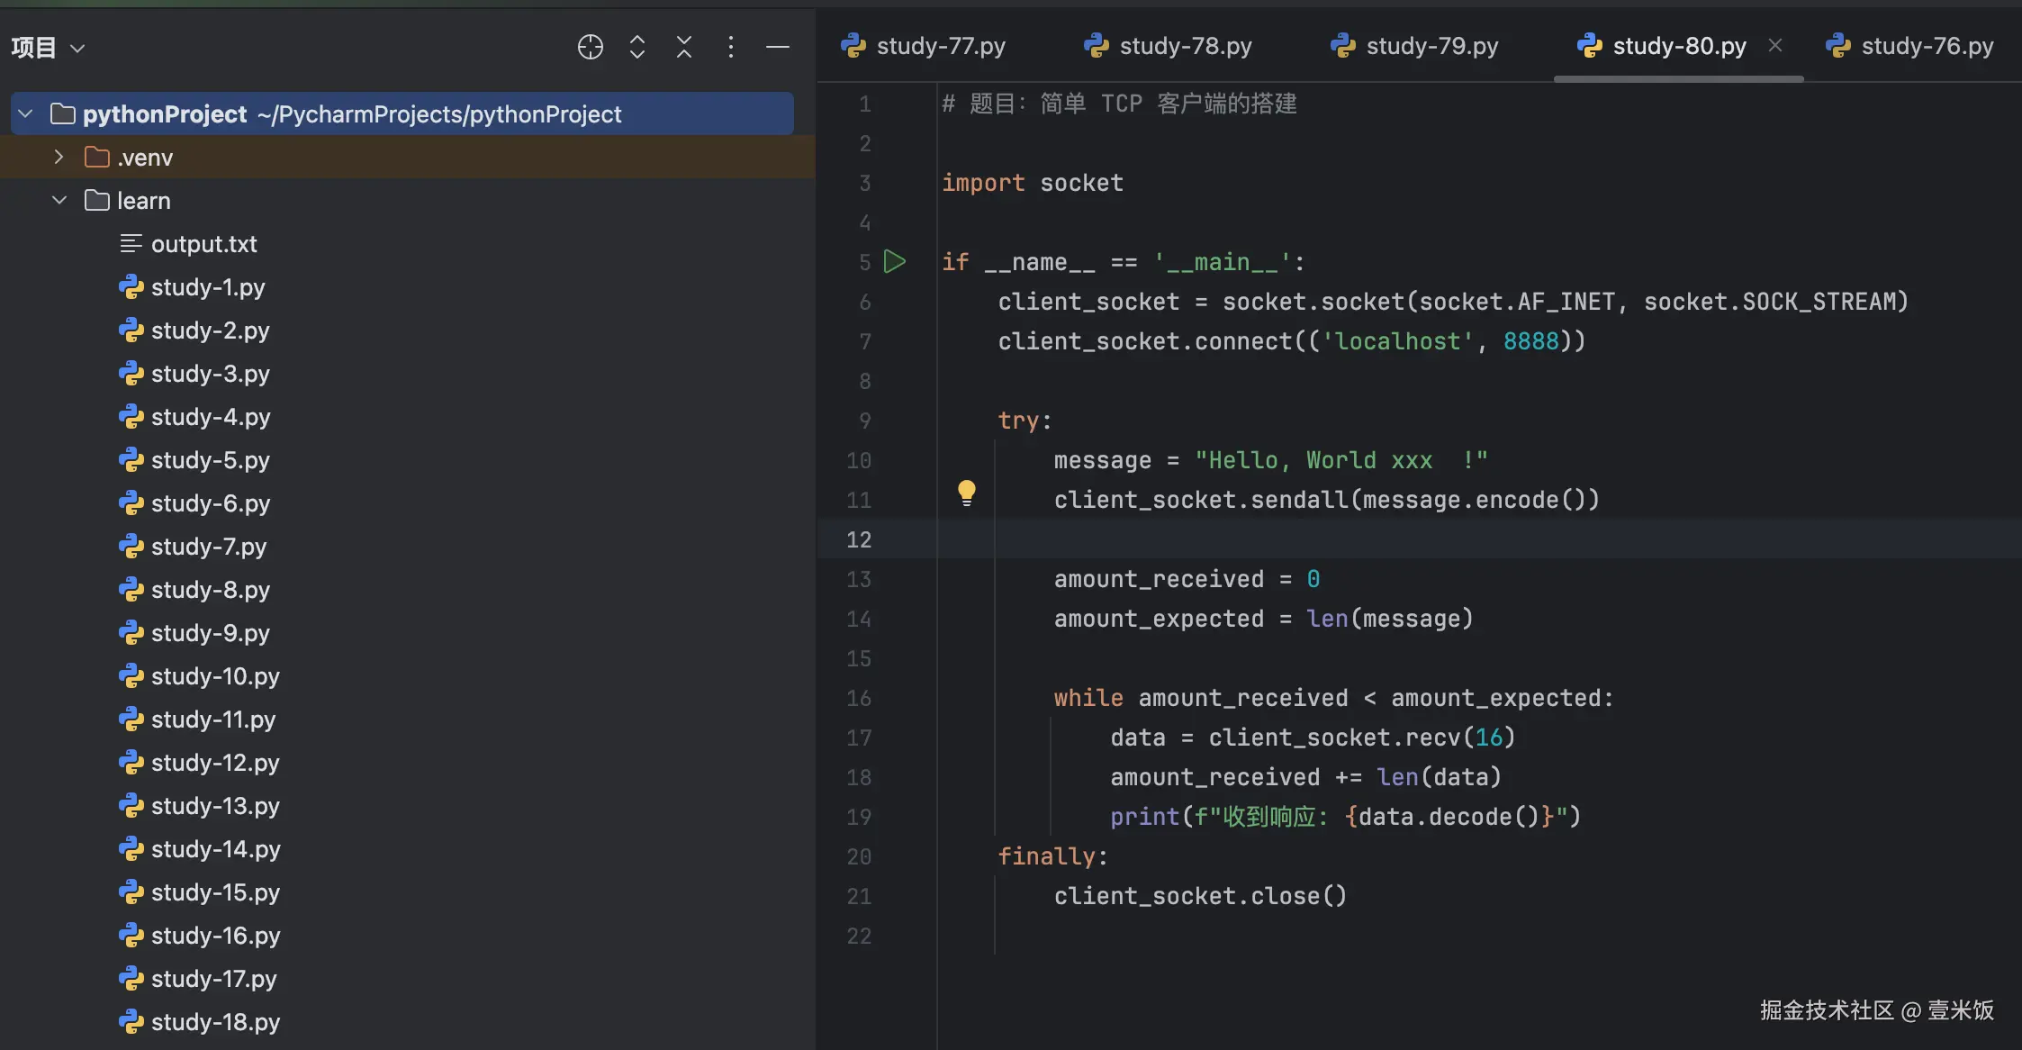Open the project panel options three-dot menu

pos(731,47)
